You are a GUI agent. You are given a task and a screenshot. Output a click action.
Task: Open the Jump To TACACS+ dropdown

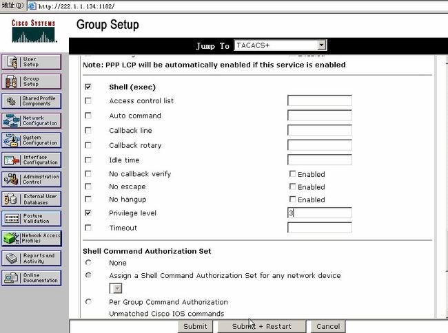click(281, 45)
